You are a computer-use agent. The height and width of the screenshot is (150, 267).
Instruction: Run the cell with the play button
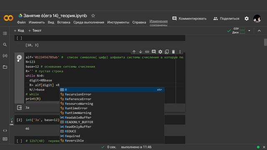(x=19, y=57)
